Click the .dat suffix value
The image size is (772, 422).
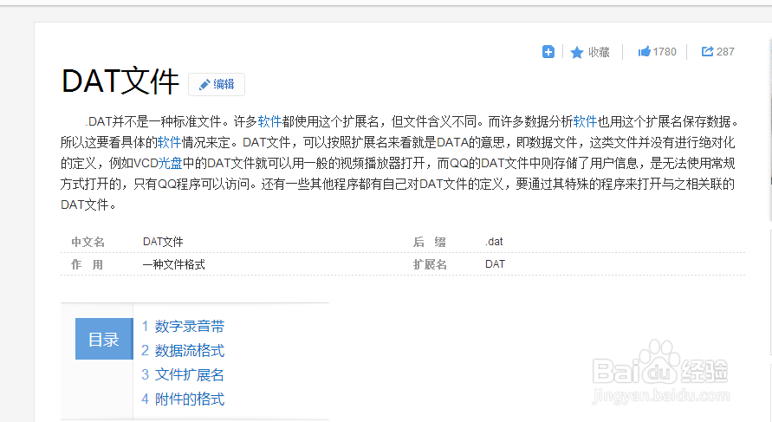pyautogui.click(x=494, y=241)
